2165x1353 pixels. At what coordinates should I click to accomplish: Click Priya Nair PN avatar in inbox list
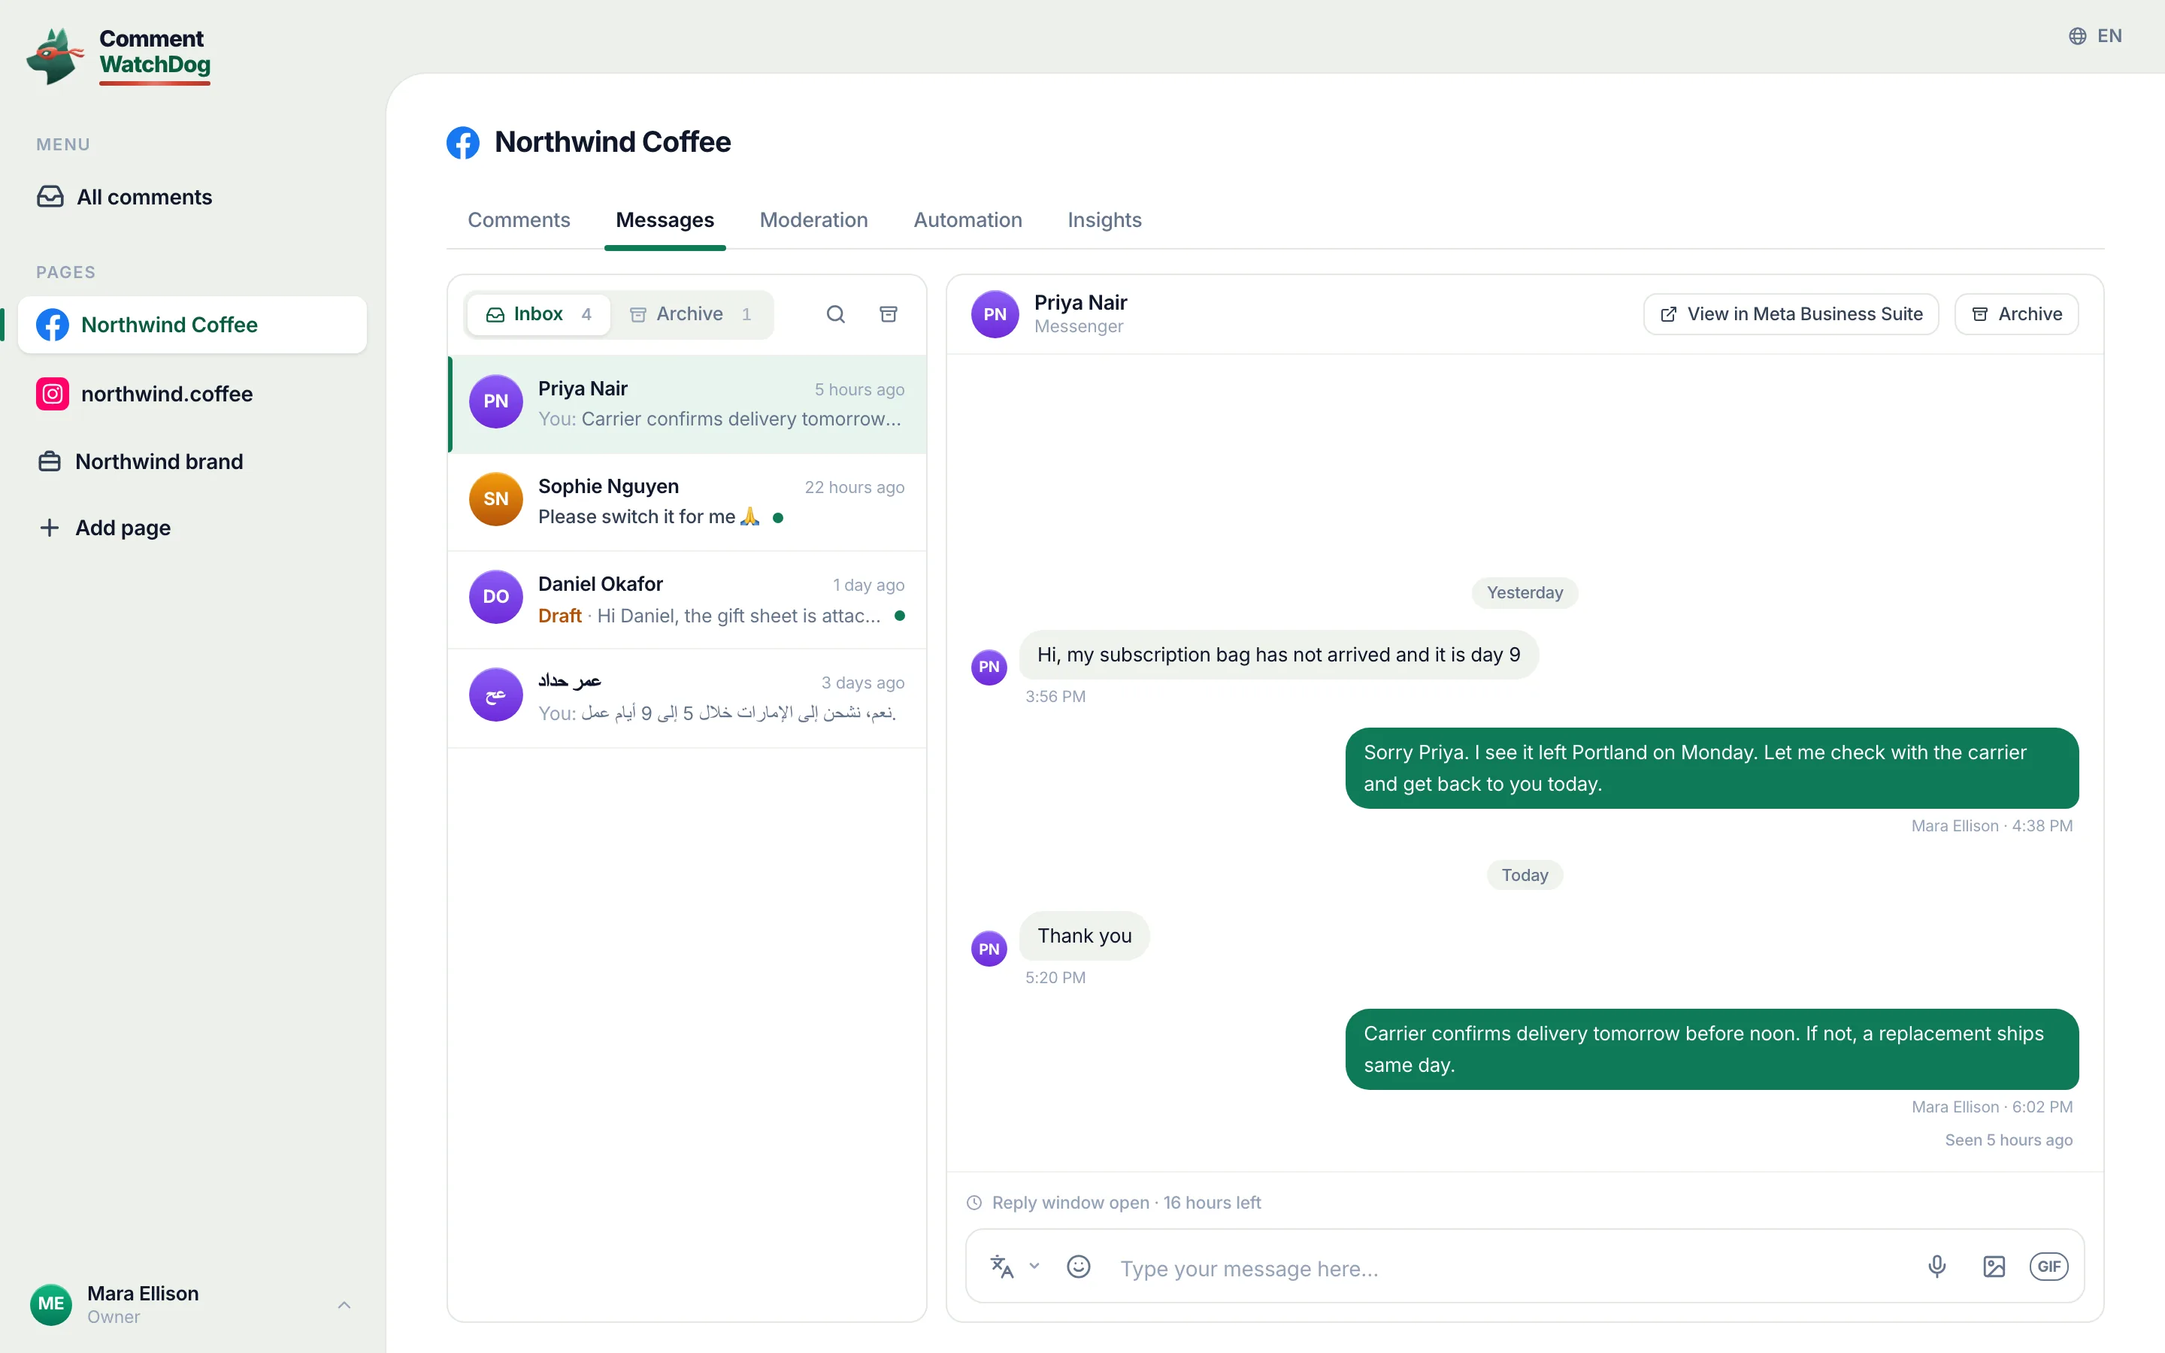[495, 401]
